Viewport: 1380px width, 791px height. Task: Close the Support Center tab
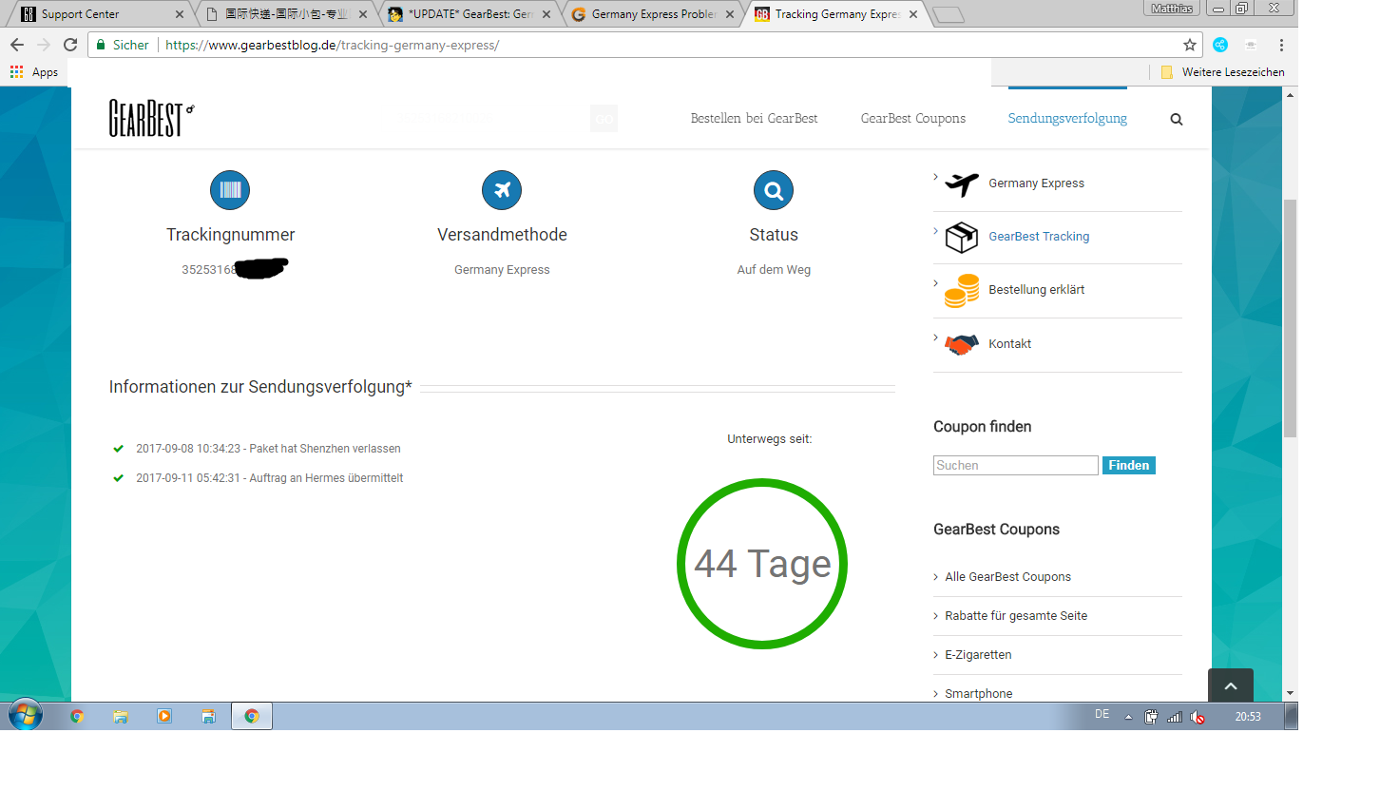181,14
